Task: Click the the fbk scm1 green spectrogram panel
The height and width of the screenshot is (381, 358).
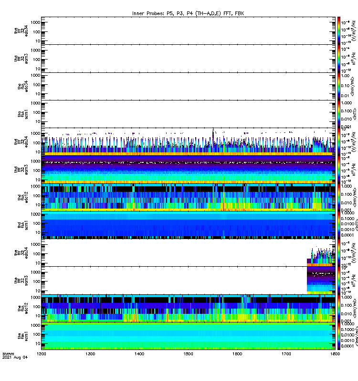Action: coord(188,336)
